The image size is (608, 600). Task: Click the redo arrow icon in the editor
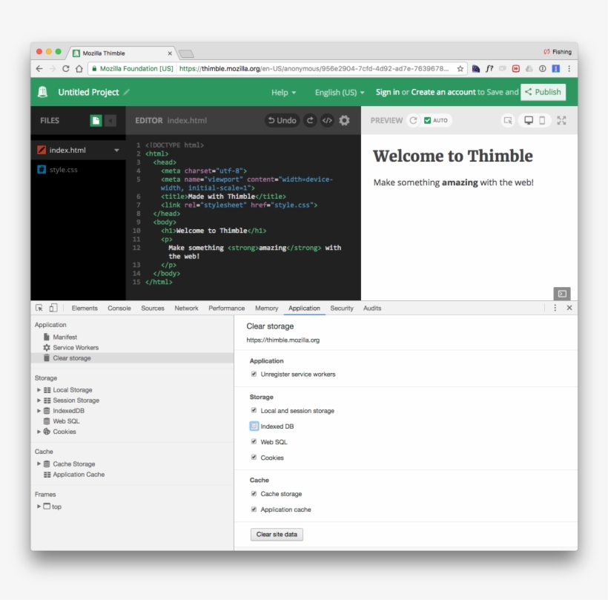click(x=310, y=120)
